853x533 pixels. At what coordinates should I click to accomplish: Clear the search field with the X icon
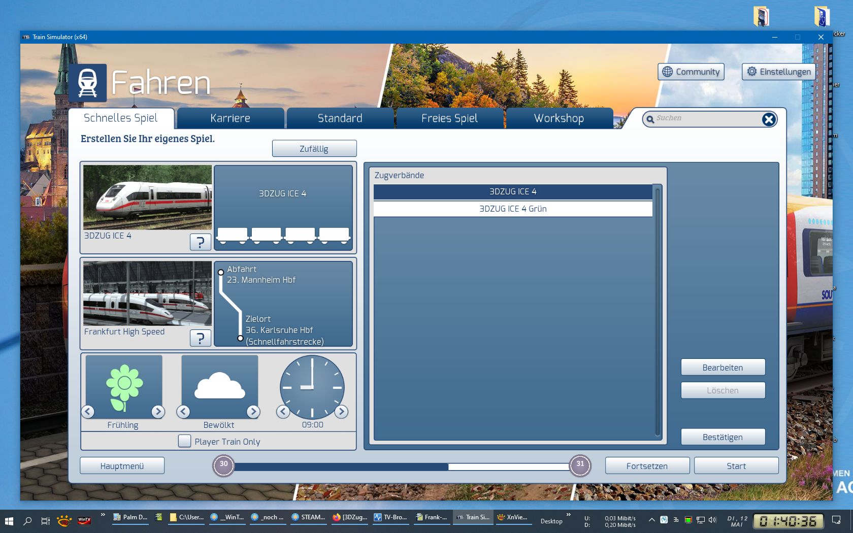click(x=769, y=119)
